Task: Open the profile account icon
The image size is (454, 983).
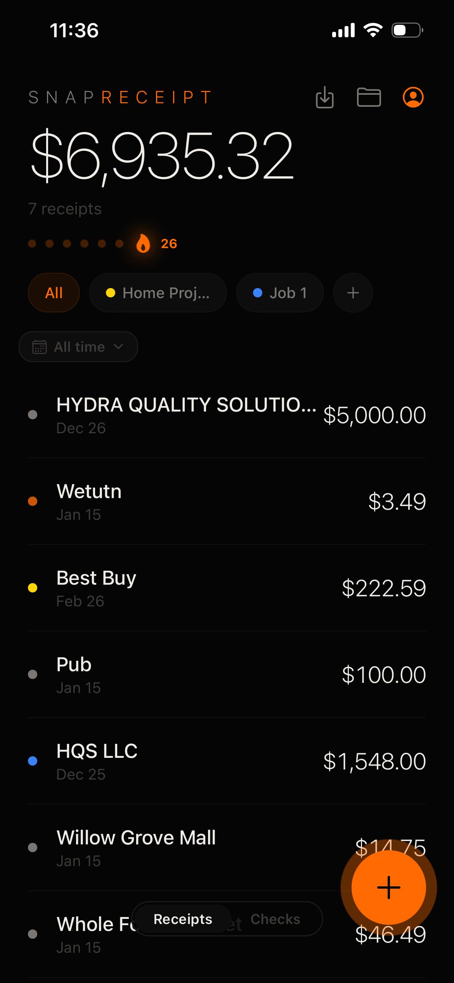Action: point(413,97)
